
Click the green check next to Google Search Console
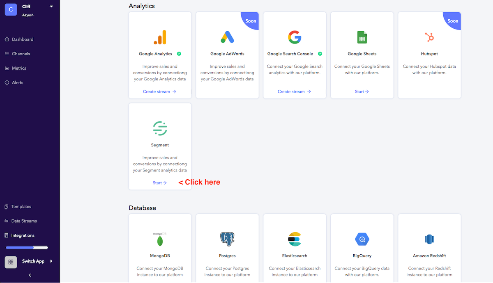[x=320, y=54]
